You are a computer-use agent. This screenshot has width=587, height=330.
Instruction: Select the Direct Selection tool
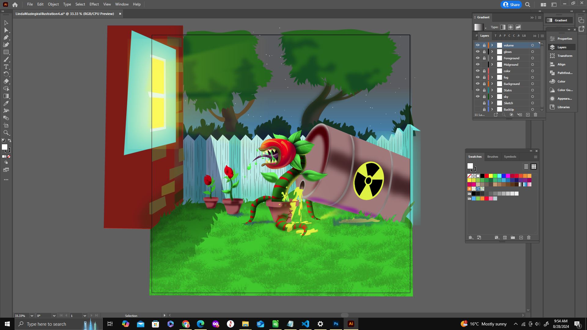6,30
